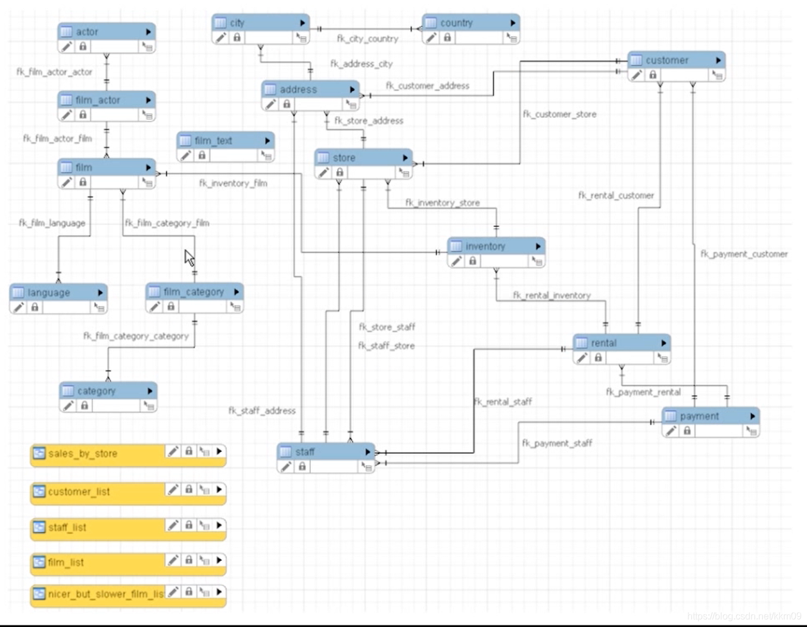The height and width of the screenshot is (627, 807).
Task: Click the edit pencil on store table
Action: pyautogui.click(x=323, y=173)
